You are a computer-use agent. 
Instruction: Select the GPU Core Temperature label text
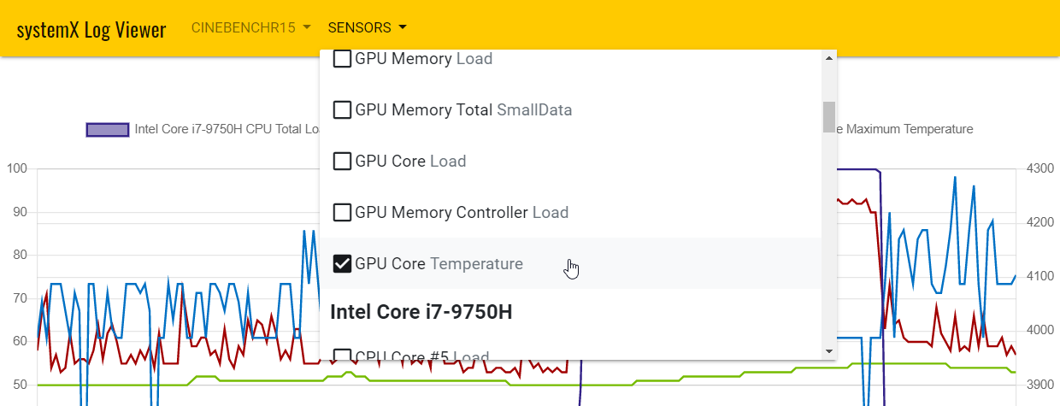pos(439,263)
